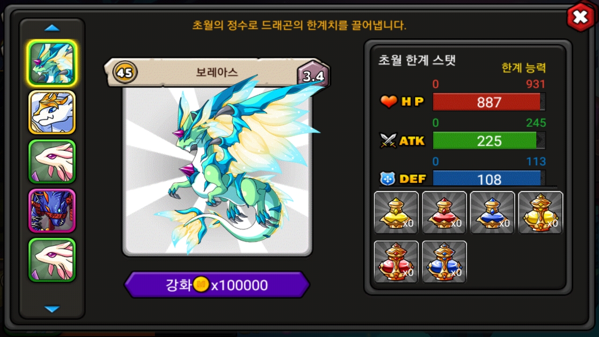599x337 pixels.
Task: Choose the last pink-horned dragon thumbnail
Action: (x=52, y=260)
